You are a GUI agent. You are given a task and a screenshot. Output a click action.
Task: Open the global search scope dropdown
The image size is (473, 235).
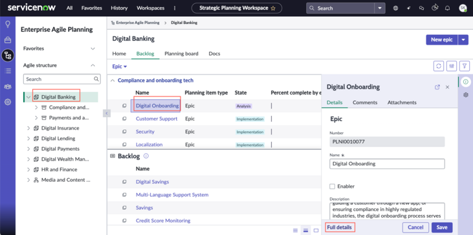point(379,8)
